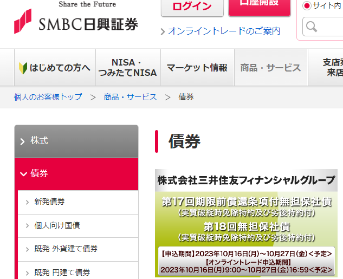Image resolution: width=343 pixels, height=279 pixels.
Task: Click the search magnifier icon
Action: coord(312,27)
